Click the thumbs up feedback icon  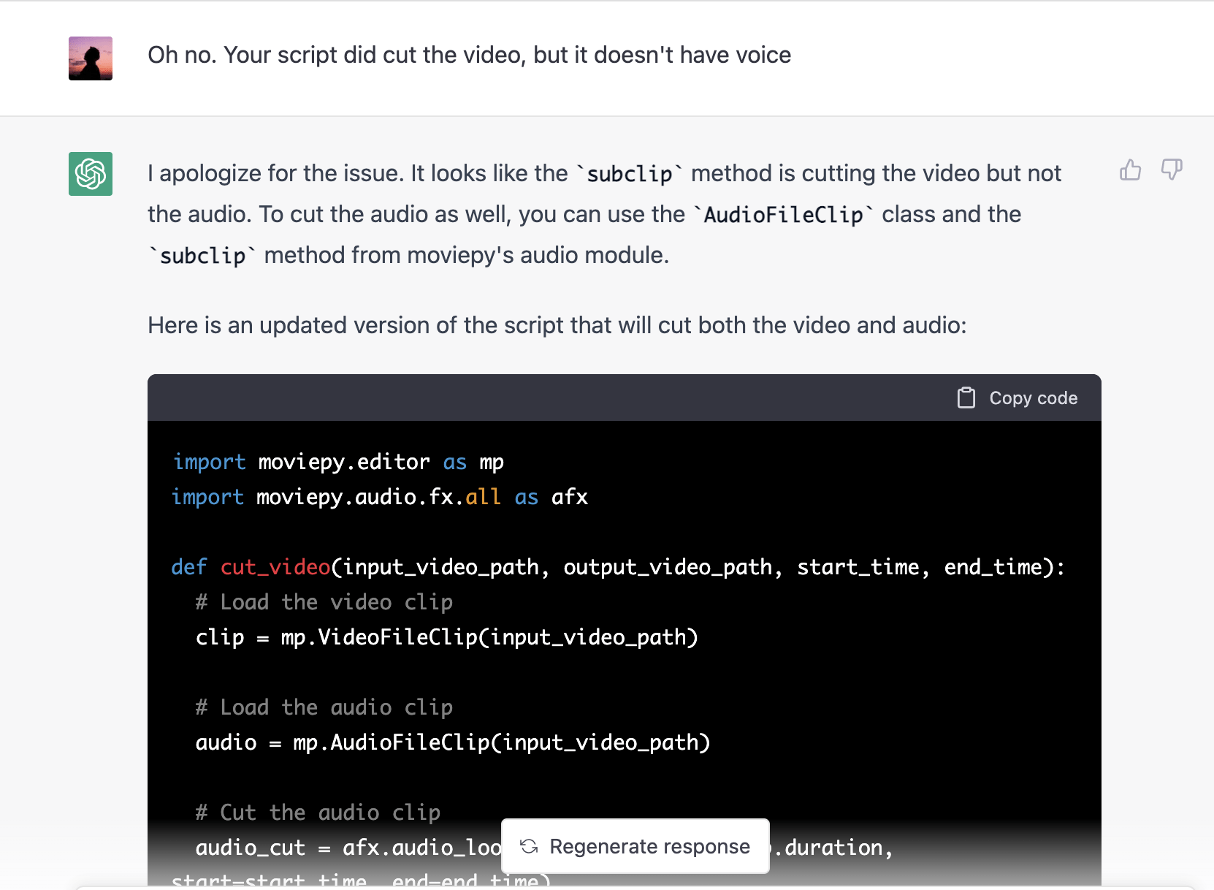click(x=1130, y=170)
